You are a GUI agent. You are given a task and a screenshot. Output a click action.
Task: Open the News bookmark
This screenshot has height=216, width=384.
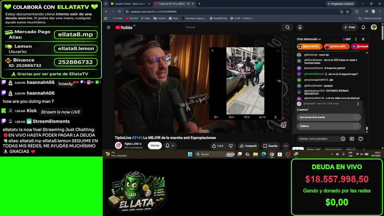173,18
